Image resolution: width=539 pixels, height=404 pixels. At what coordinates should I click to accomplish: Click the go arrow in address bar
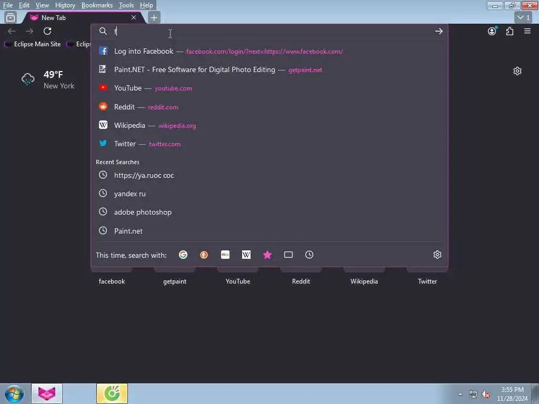pyautogui.click(x=438, y=31)
